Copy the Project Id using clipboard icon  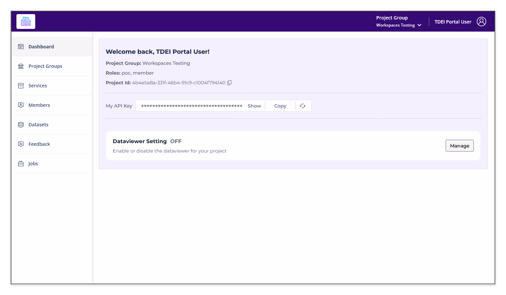tap(230, 83)
